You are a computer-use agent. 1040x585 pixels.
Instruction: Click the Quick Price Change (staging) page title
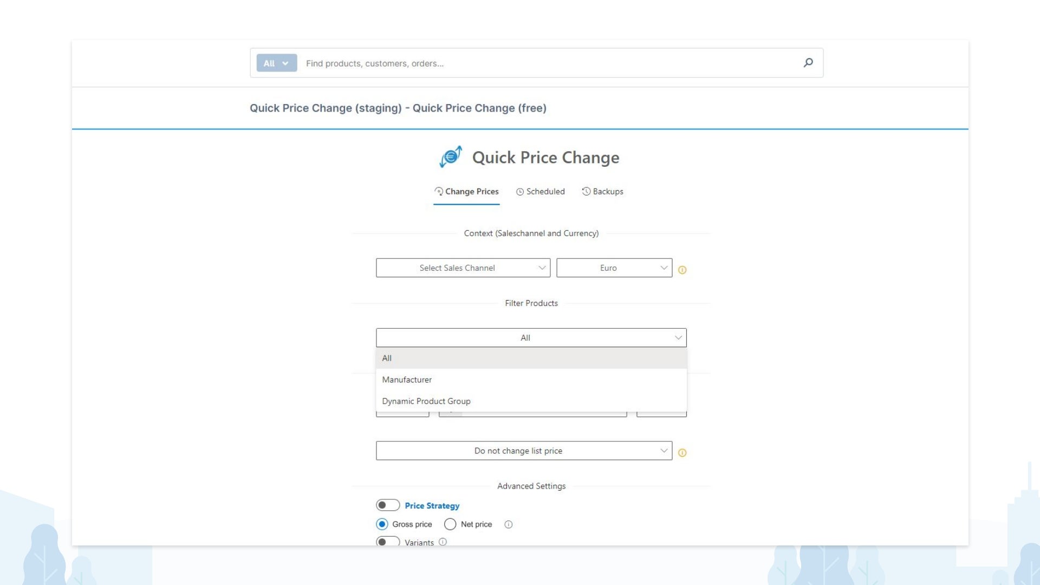[x=398, y=108]
